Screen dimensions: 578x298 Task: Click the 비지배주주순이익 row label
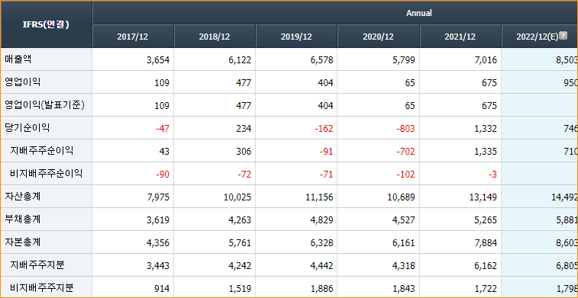point(46,173)
